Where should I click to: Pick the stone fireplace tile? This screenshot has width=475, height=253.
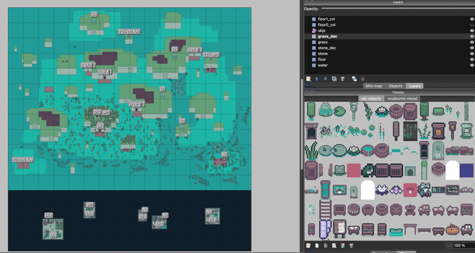click(410, 171)
